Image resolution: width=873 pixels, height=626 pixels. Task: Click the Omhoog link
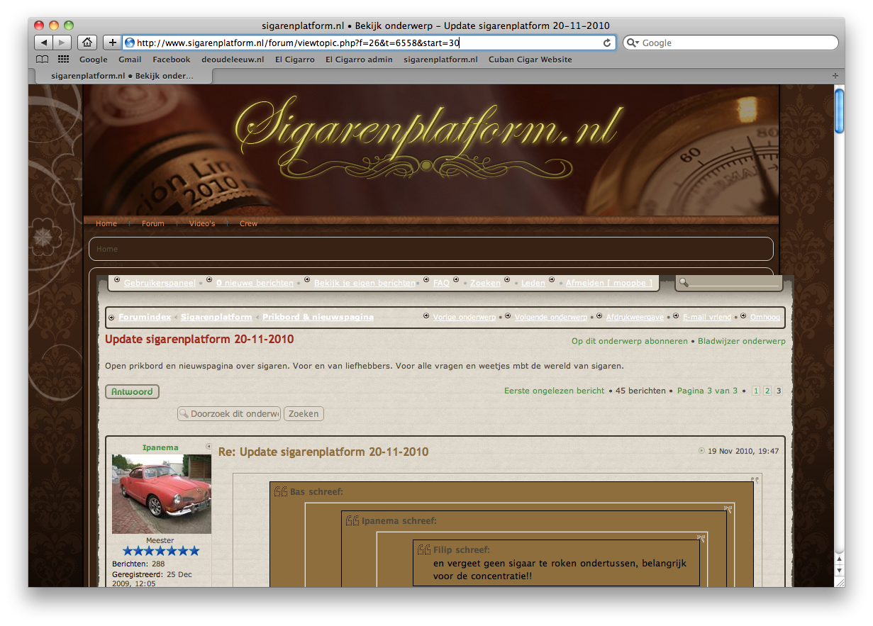coord(765,317)
